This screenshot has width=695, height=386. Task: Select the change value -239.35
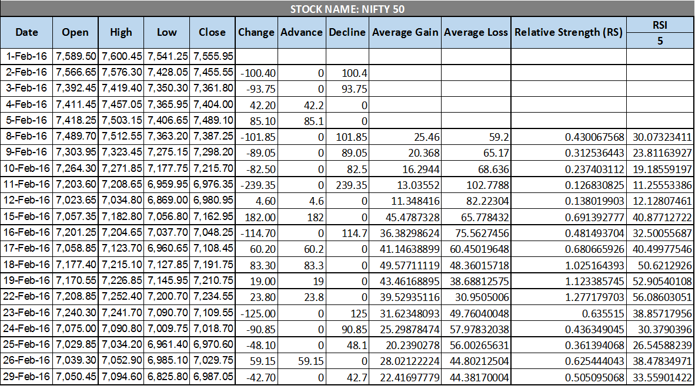(x=256, y=185)
